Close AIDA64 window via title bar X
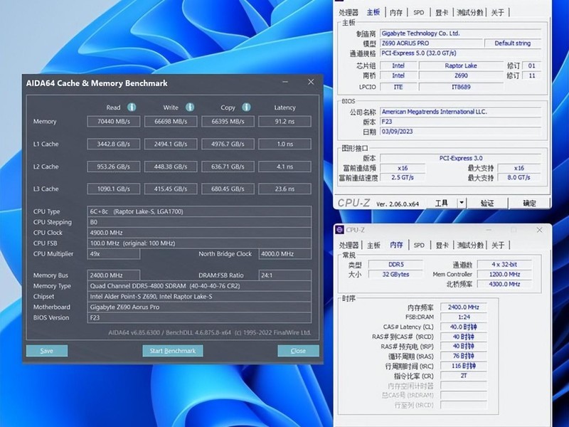Image resolution: width=569 pixels, height=427 pixels. 311,82
